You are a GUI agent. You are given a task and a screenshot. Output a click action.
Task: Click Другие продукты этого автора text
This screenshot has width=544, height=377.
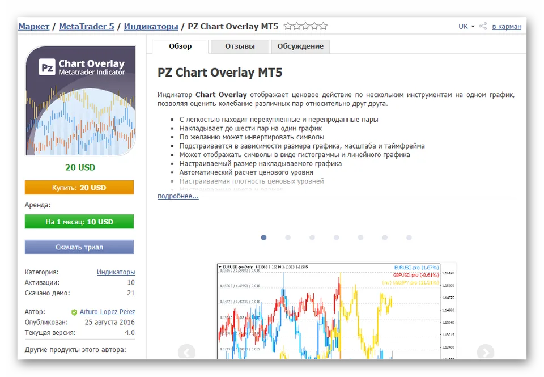(x=75, y=350)
